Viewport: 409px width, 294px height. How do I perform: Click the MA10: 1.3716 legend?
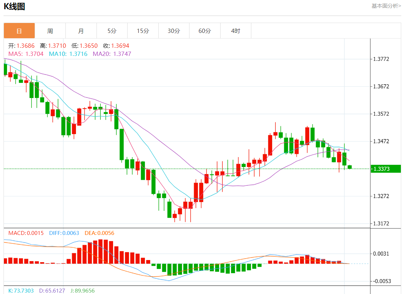68,54
